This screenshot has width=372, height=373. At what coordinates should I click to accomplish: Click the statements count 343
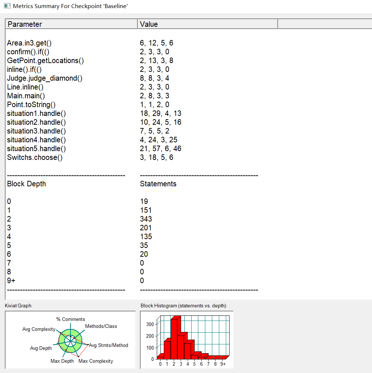pos(146,219)
